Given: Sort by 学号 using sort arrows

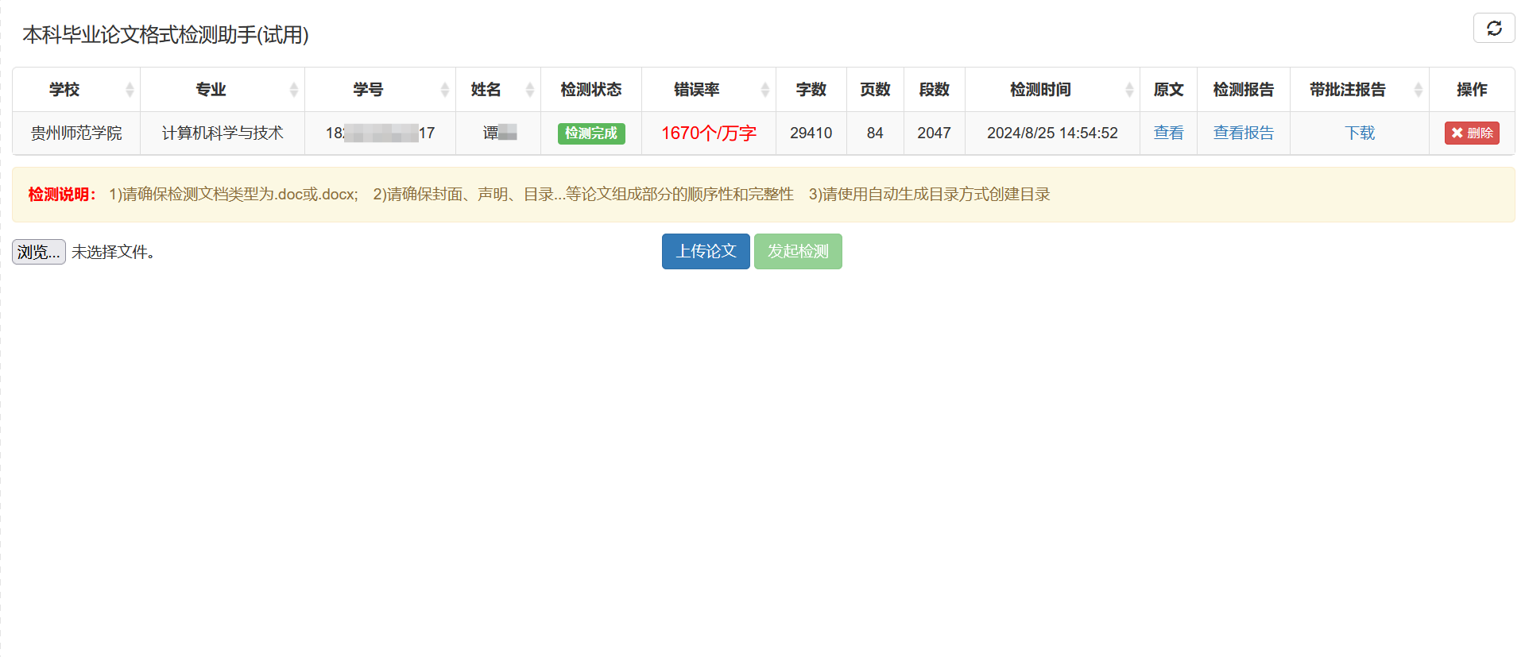Looking at the screenshot, I should (x=445, y=90).
